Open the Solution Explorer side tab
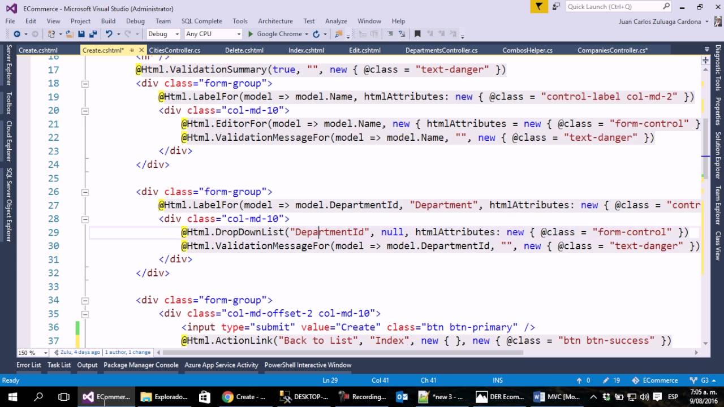Image resolution: width=724 pixels, height=407 pixels. [x=718, y=155]
